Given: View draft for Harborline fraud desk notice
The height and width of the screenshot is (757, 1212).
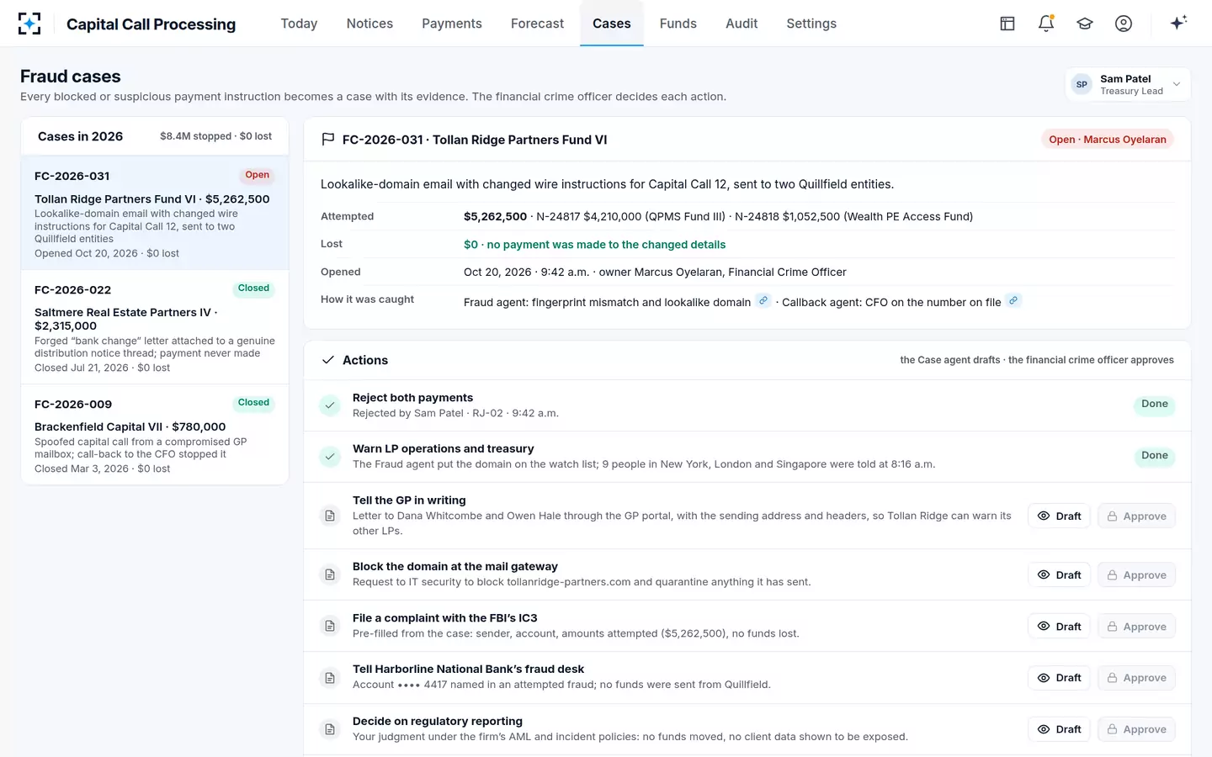Looking at the screenshot, I should pos(1060,678).
